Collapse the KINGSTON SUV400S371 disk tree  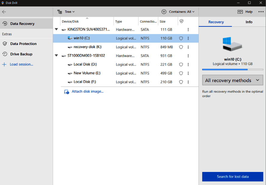[x=56, y=30]
